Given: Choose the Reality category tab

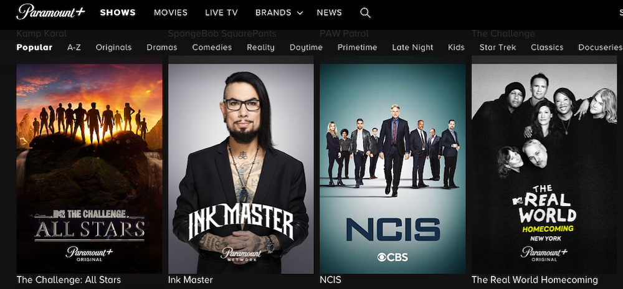Looking at the screenshot, I should click(x=260, y=47).
